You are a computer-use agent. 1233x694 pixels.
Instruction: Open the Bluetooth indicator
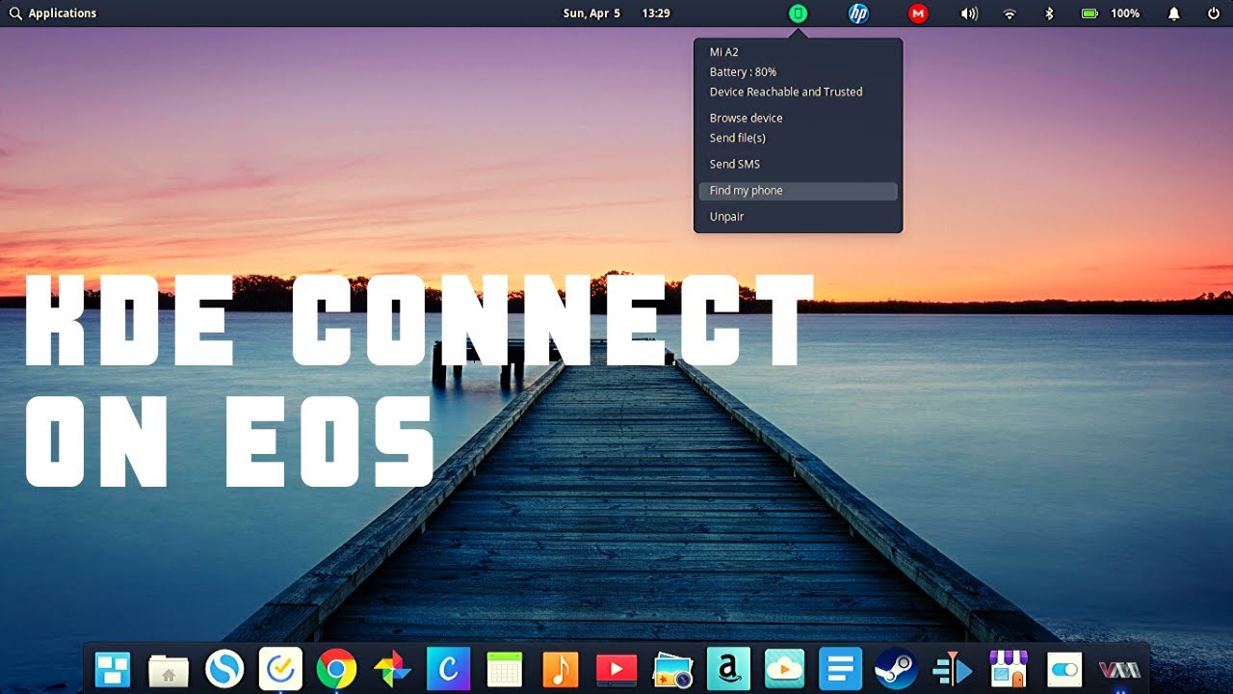coord(1050,13)
